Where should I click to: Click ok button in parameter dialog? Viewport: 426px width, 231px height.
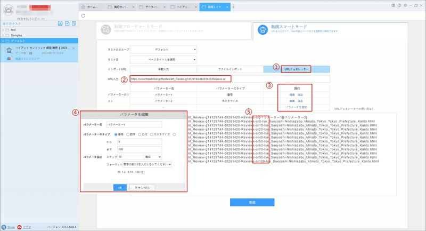click(x=120, y=187)
